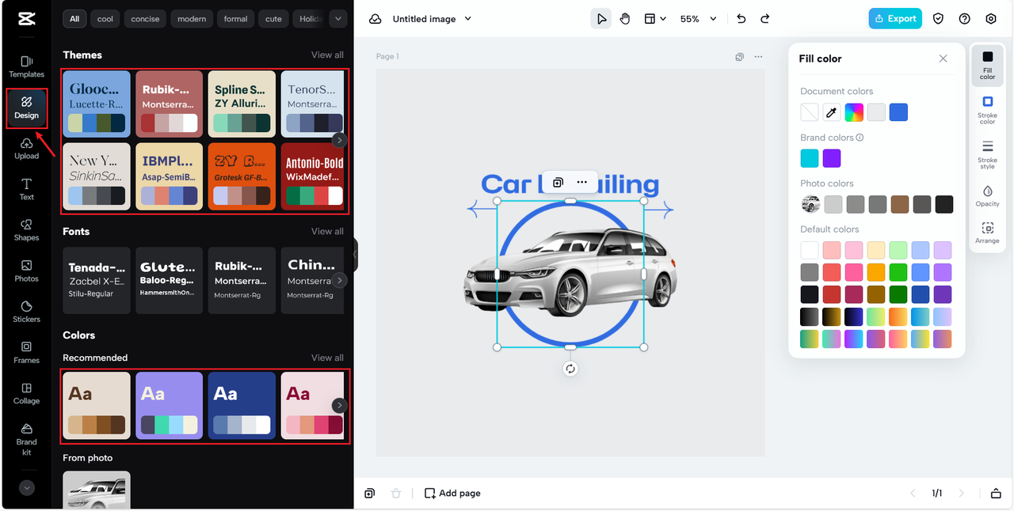Select the Text tool in sidebar

click(x=26, y=189)
